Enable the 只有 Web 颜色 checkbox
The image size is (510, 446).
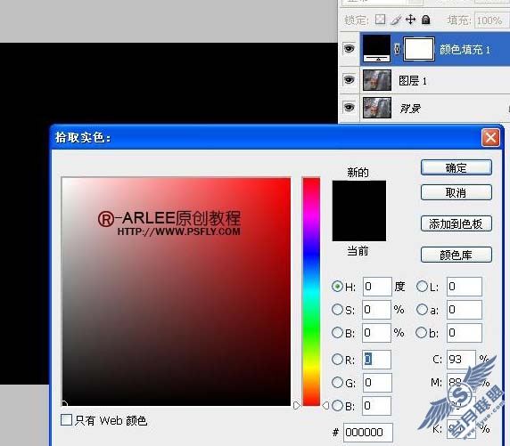[66, 419]
